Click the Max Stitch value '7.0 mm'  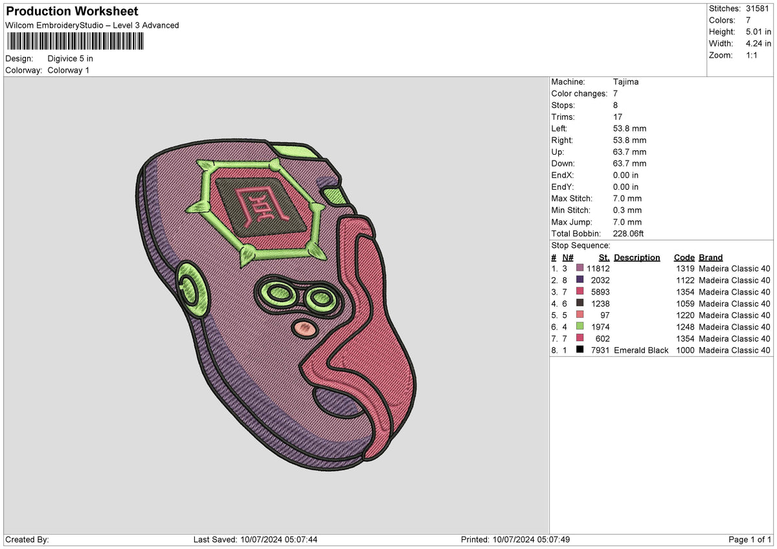pos(627,199)
